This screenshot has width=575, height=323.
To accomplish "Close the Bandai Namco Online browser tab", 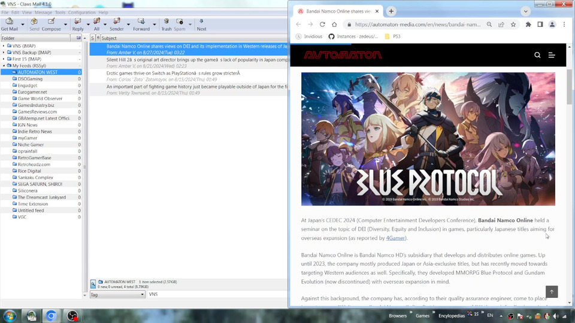I will (377, 11).
